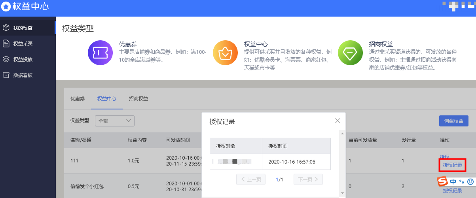Viewport: 476px width, 198px height.
Task: Click the 授权时间 value 2020-10-16 16:57:06
Action: pyautogui.click(x=292, y=162)
